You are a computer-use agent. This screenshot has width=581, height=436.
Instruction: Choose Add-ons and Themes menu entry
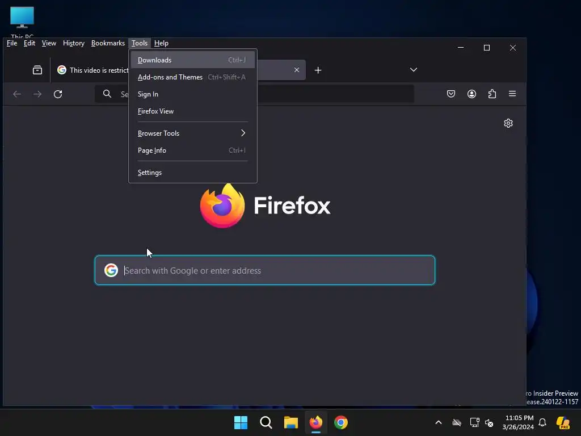click(x=193, y=77)
